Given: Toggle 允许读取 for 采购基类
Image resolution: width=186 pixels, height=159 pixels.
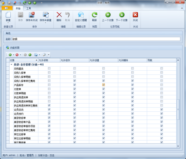Looking at the screenshot, I should [x=49, y=68].
